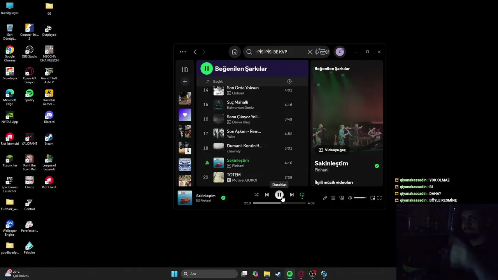This screenshot has height=280, width=498.
Task: Skip to the previous track
Action: point(267,195)
